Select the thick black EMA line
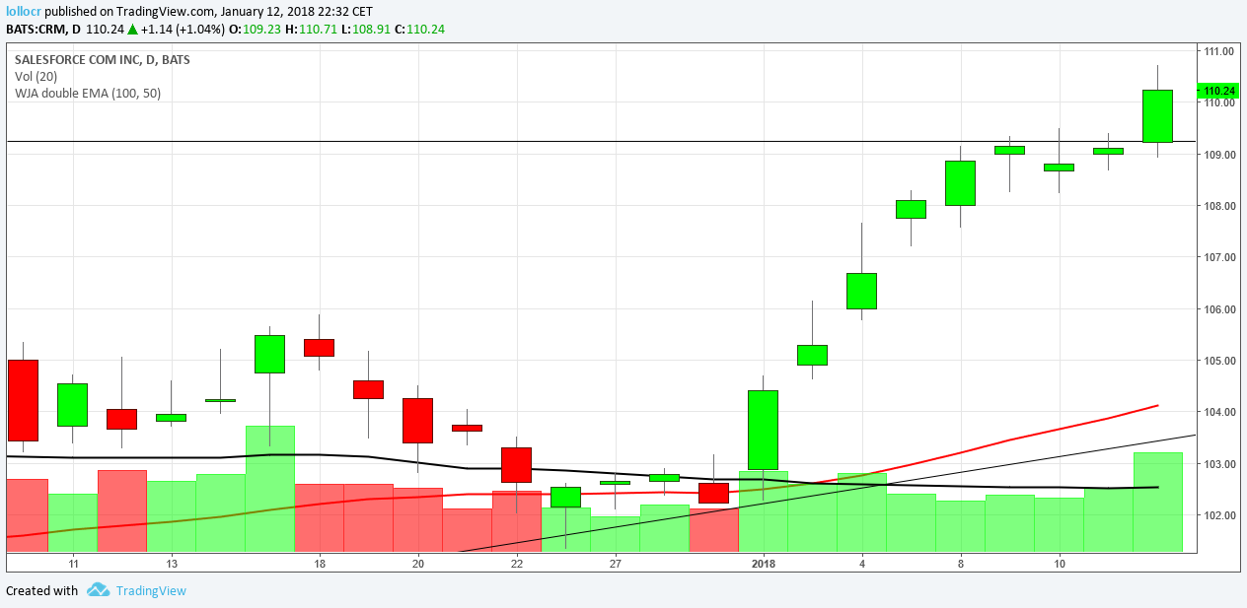The width and height of the screenshot is (1247, 608). click(x=296, y=455)
